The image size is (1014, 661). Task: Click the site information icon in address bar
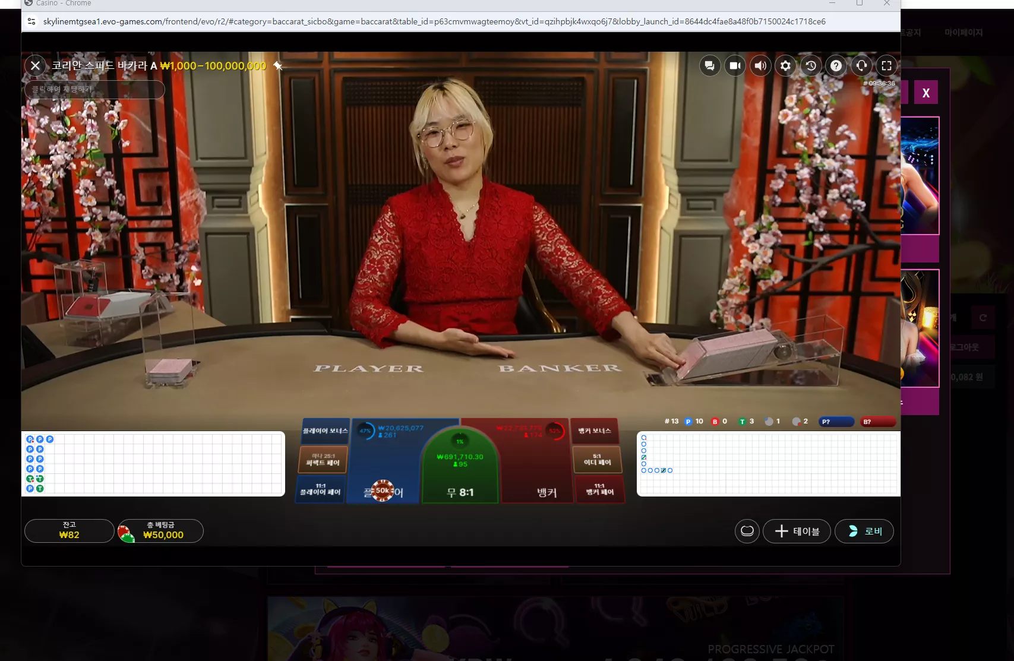tap(31, 21)
